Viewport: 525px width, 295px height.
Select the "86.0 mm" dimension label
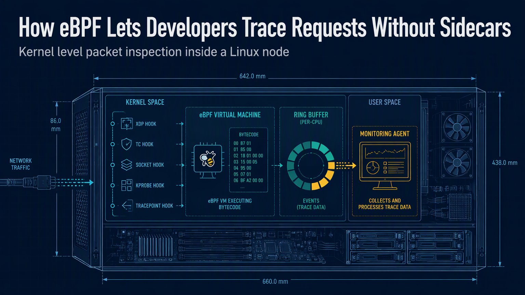coord(56,125)
